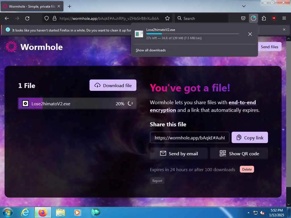Cancel the Lose2himatoV2.exe download
This screenshot has height=218, width=291.
click(250, 34)
